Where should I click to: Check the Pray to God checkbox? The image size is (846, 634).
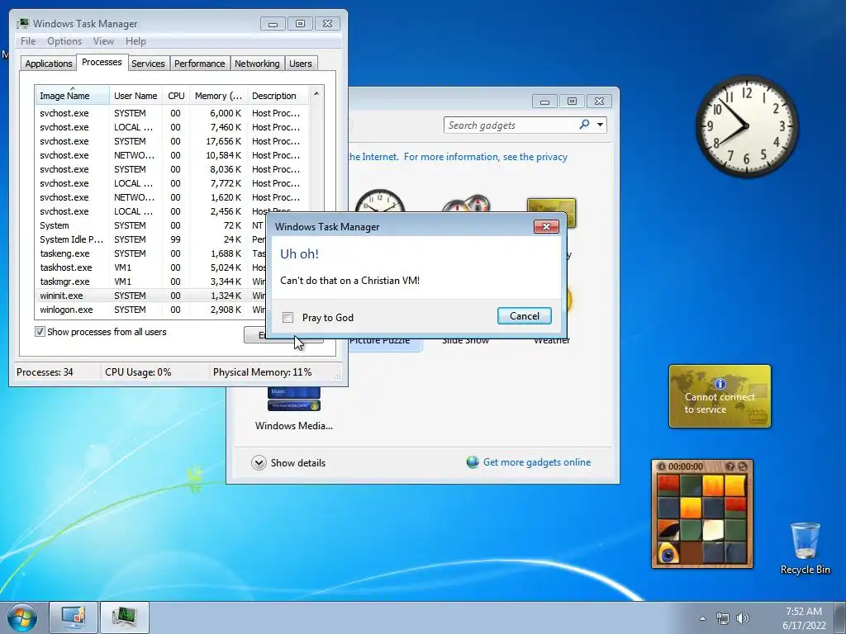click(288, 318)
